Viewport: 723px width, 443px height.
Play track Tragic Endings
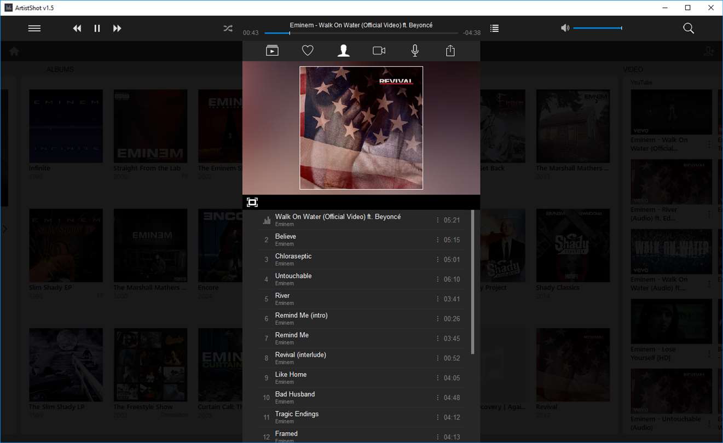pyautogui.click(x=361, y=417)
